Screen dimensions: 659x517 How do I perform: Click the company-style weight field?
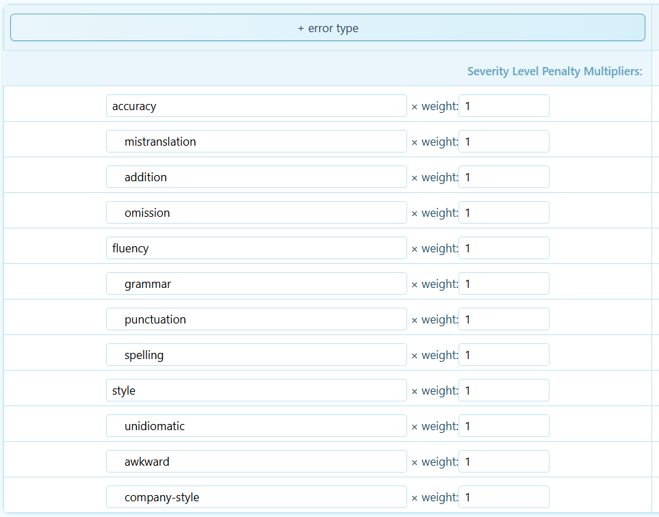503,497
